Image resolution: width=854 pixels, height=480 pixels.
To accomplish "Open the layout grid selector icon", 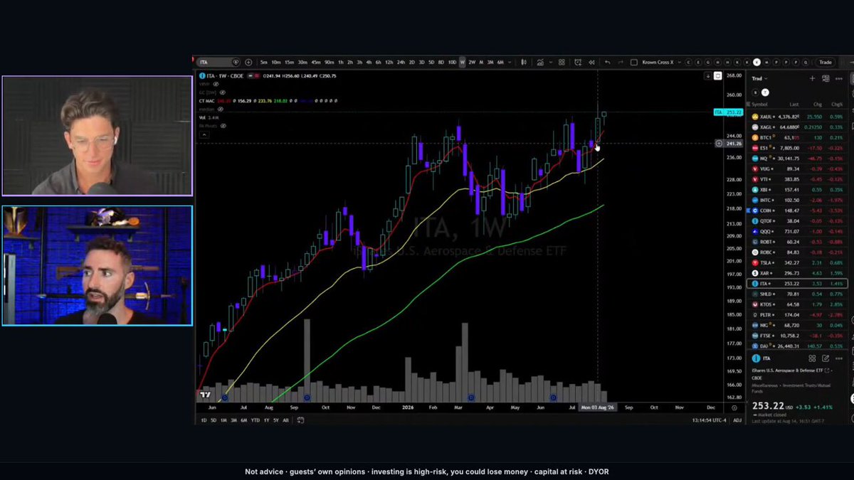I will tap(562, 62).
